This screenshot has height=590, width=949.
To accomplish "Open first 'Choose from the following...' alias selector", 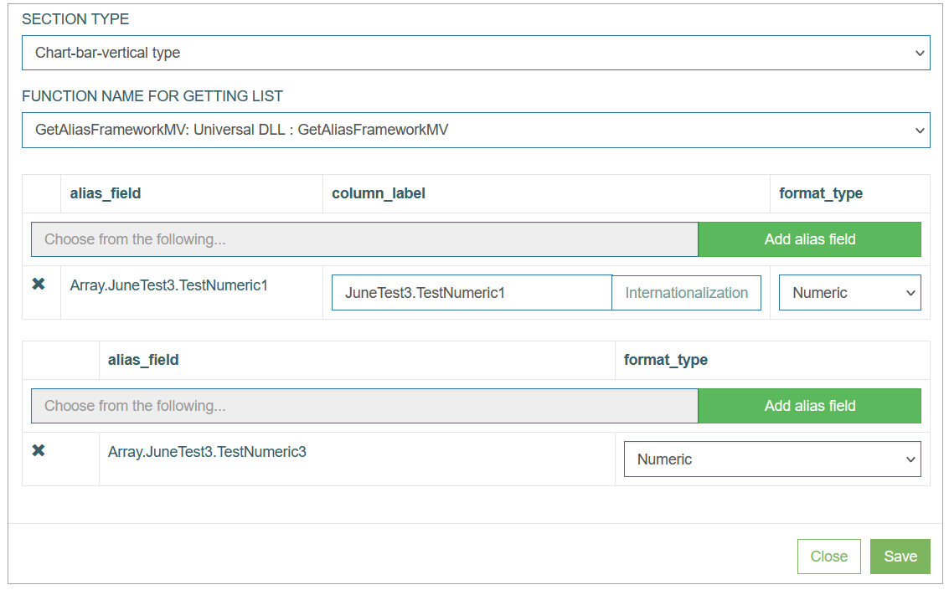I will [x=364, y=239].
